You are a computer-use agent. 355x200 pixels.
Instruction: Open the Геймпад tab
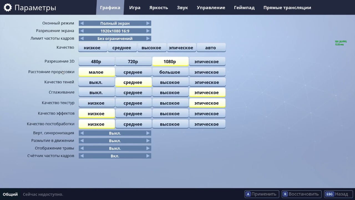tap(244, 7)
